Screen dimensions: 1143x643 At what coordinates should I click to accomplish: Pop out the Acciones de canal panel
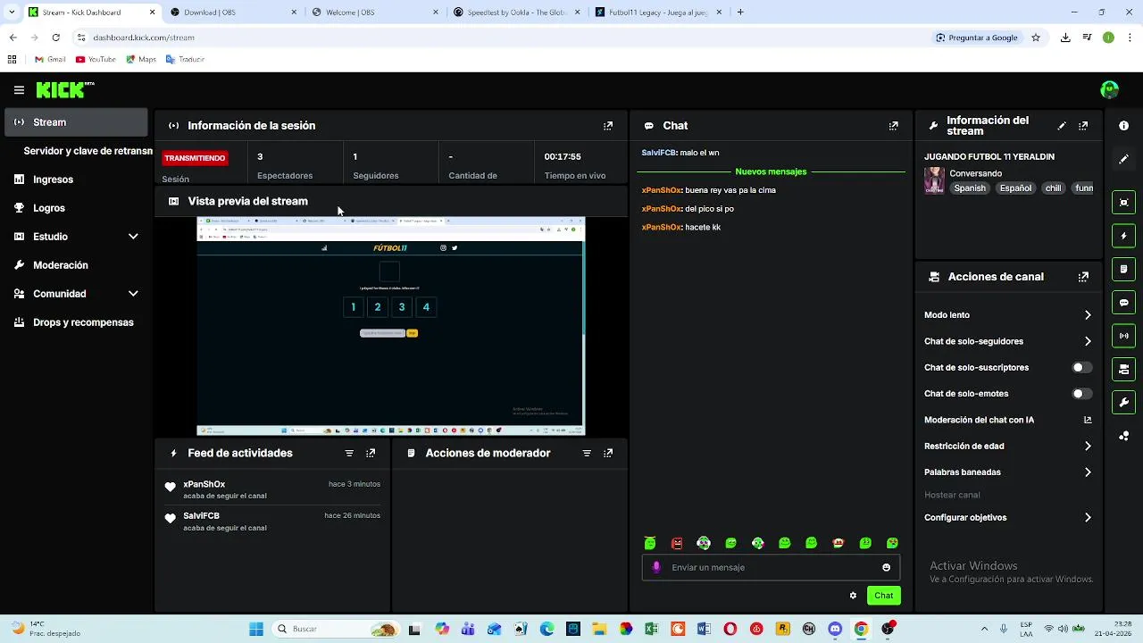tap(1083, 277)
